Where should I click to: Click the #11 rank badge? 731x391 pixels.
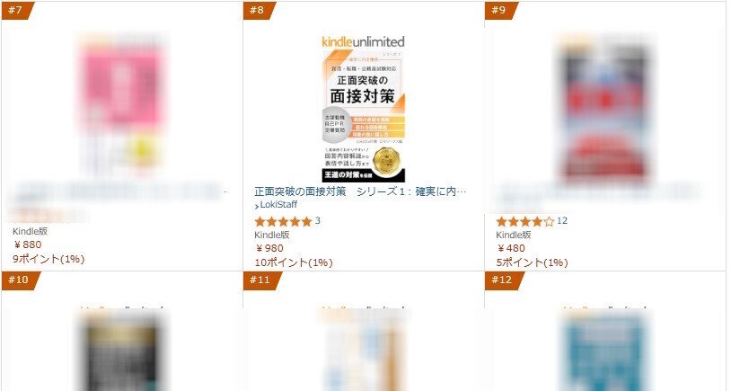(262, 280)
